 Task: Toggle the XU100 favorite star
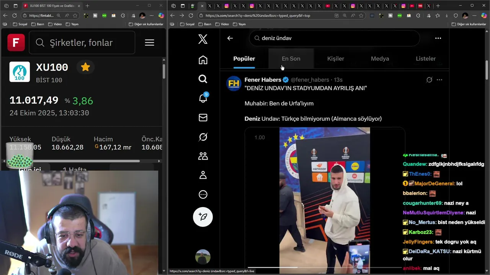coord(85,67)
